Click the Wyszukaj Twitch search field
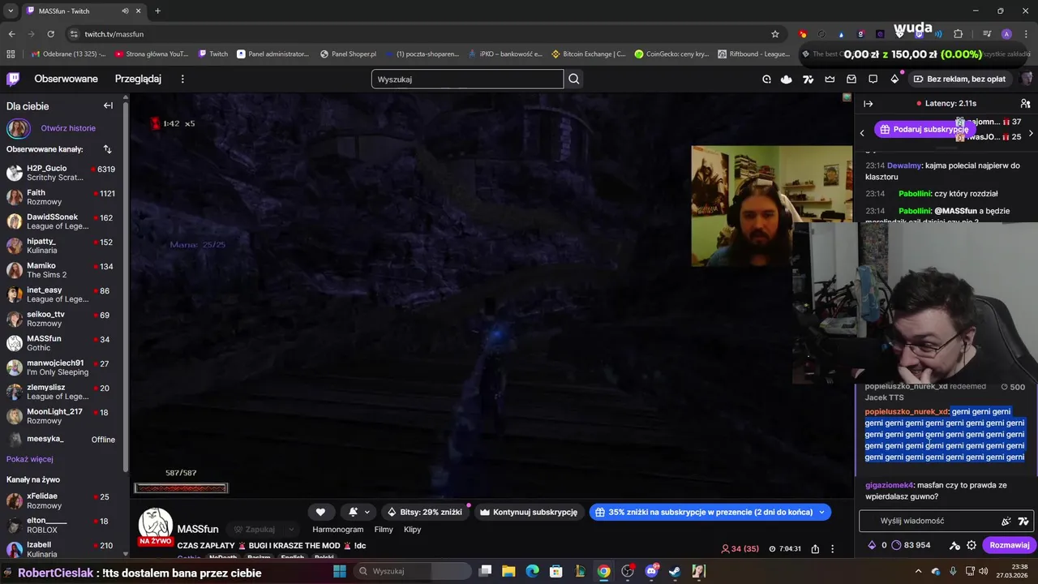The width and height of the screenshot is (1038, 584). click(467, 79)
